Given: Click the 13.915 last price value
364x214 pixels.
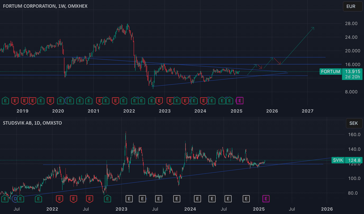Looking at the screenshot, I should 352,72.
